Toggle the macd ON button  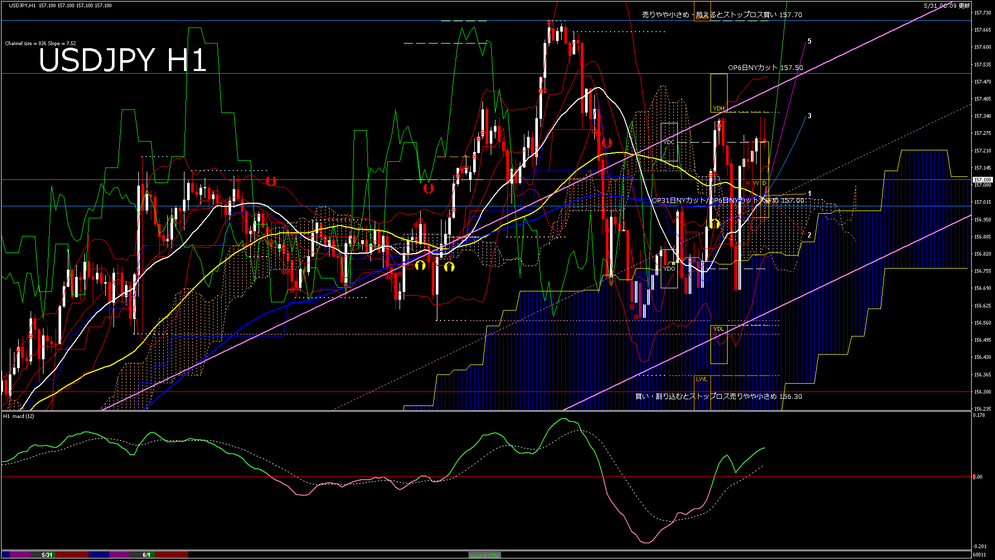pyautogui.click(x=485, y=555)
